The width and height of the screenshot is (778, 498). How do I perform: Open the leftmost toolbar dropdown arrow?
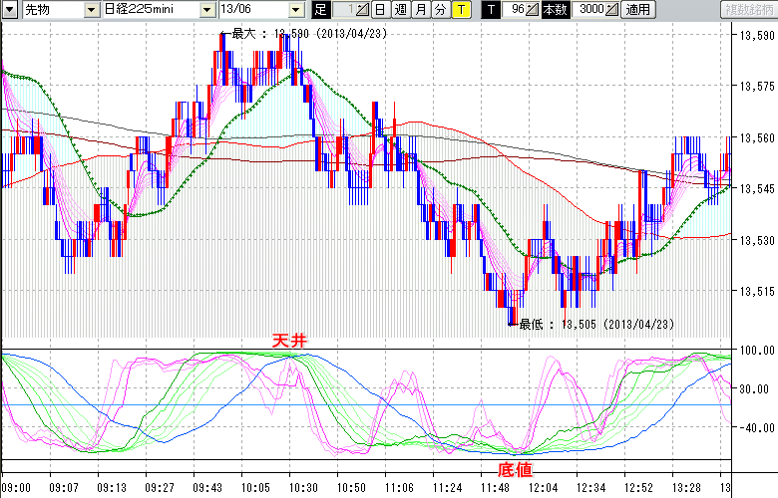(10, 9)
